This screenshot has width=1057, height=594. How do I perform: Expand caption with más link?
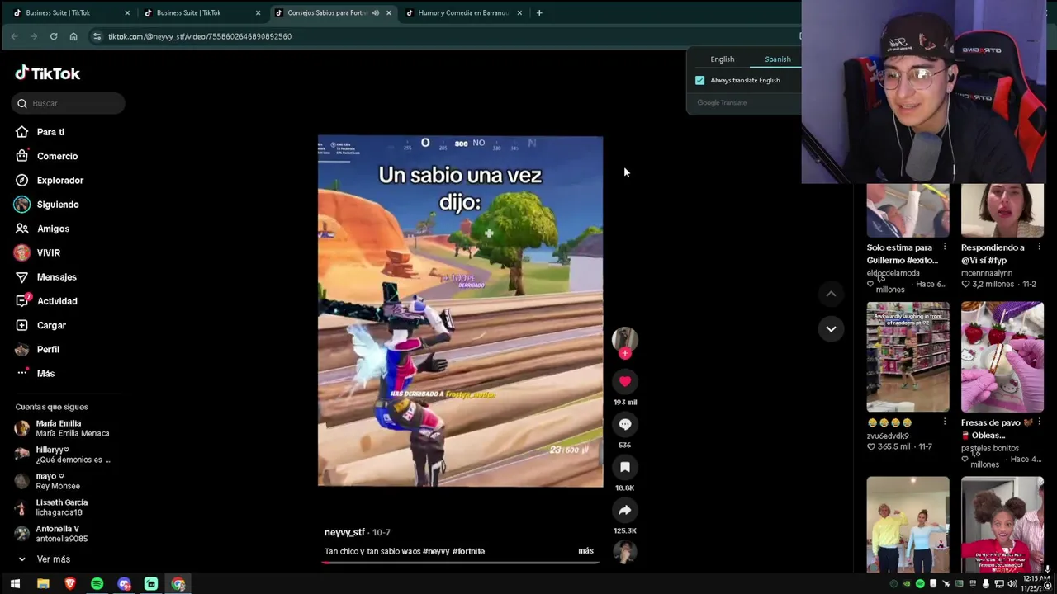(585, 550)
